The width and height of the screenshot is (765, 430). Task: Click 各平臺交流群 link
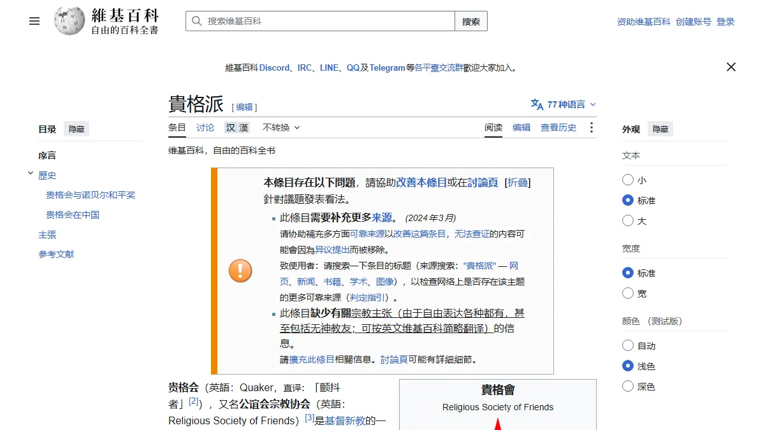(x=439, y=68)
